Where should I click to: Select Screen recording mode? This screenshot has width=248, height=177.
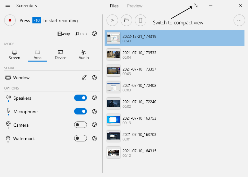click(14, 55)
